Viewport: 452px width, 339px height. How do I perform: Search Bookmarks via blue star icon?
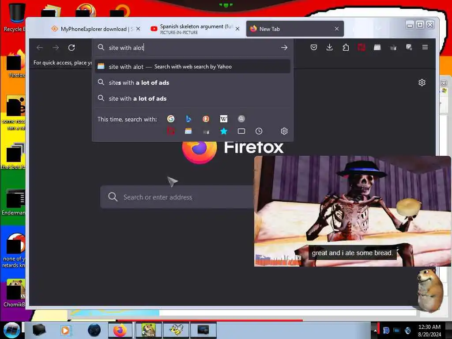click(x=224, y=131)
